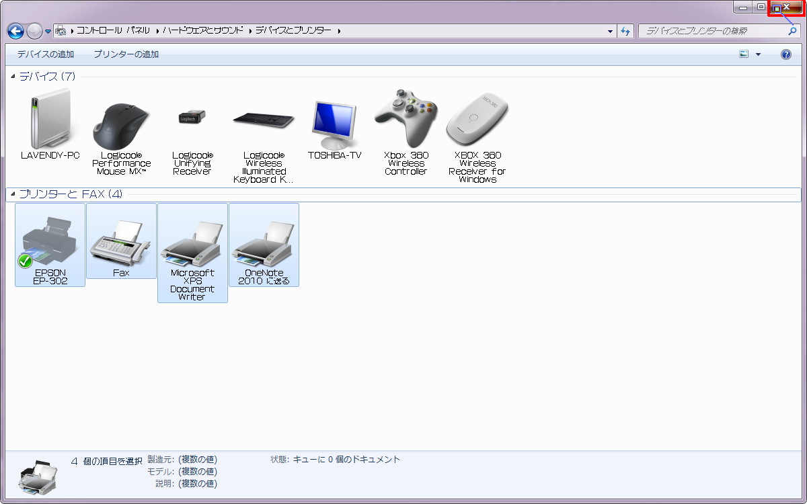Click the モデル: (複数の値) detail text
This screenshot has width=807, height=504.
tap(182, 472)
